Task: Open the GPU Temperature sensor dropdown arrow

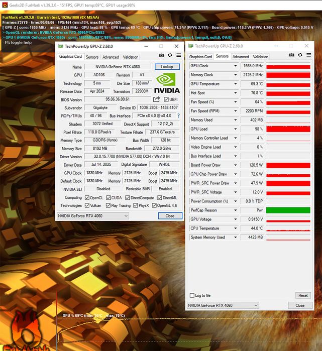Action: [x=235, y=84]
